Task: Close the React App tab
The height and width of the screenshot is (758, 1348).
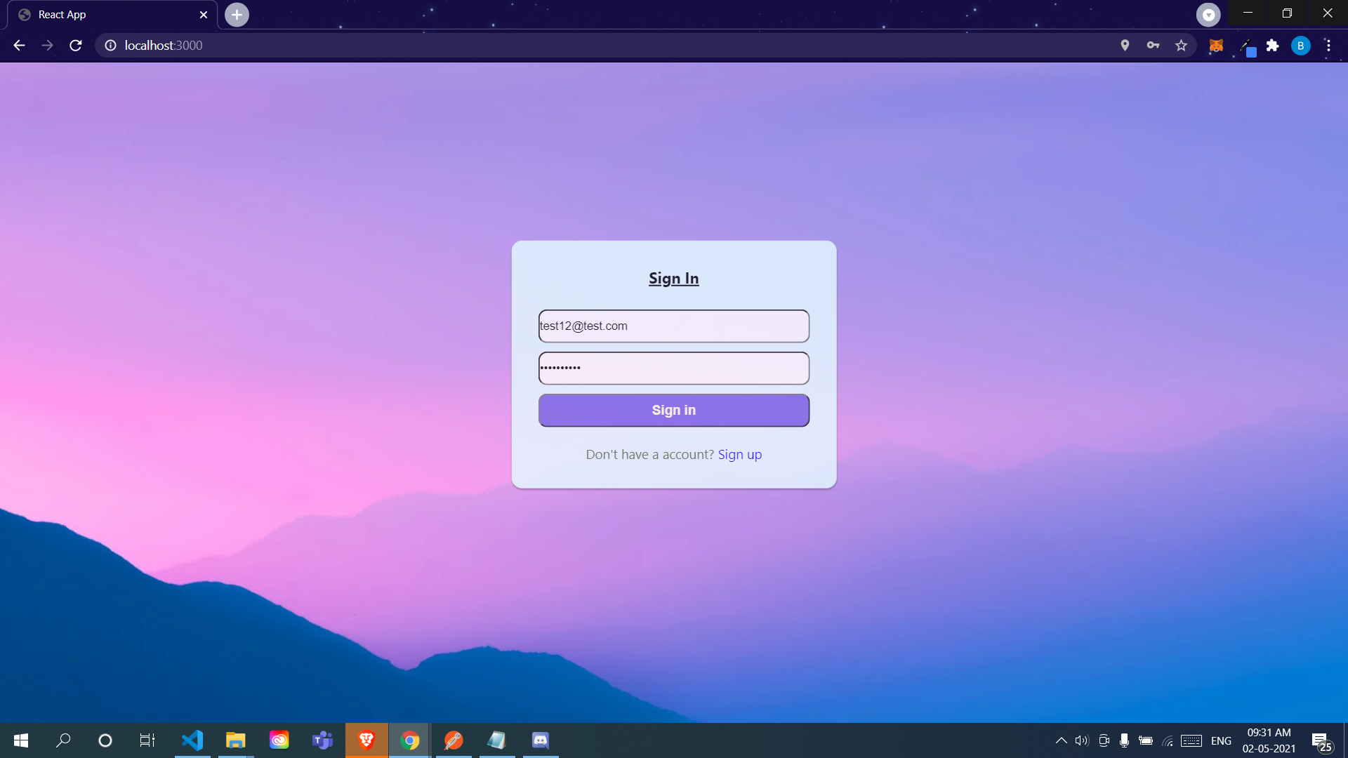Action: tap(204, 15)
